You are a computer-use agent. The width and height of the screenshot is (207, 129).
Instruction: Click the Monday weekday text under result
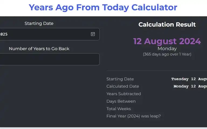point(167,49)
